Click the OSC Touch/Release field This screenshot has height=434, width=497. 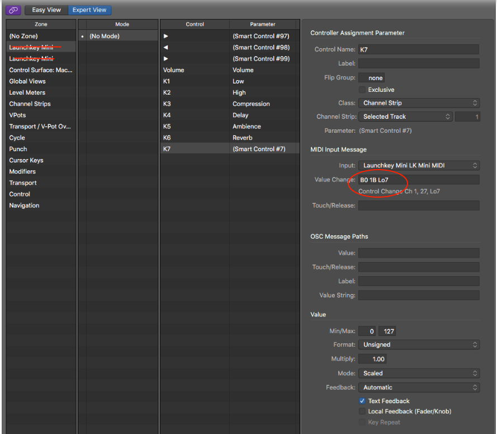419,267
